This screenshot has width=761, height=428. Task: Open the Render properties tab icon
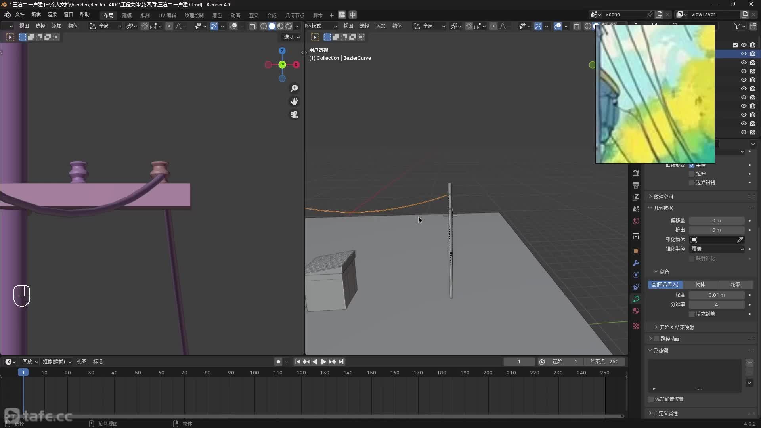point(636,173)
